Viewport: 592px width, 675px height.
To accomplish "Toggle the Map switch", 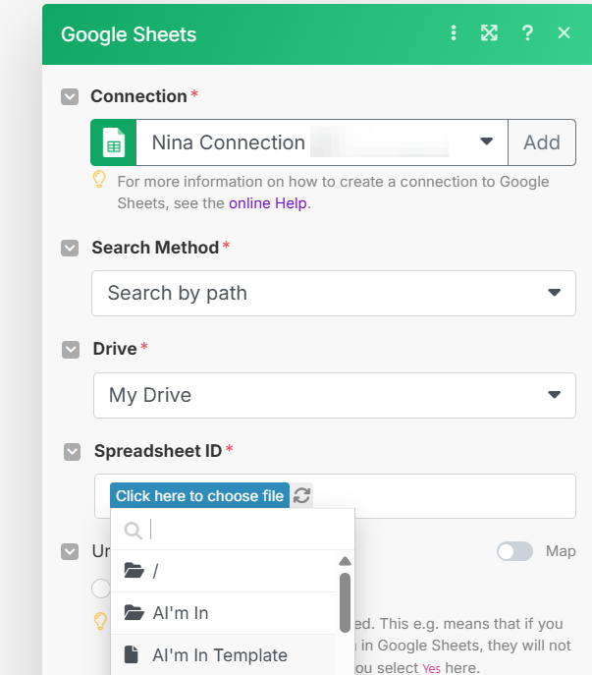I will [514, 551].
